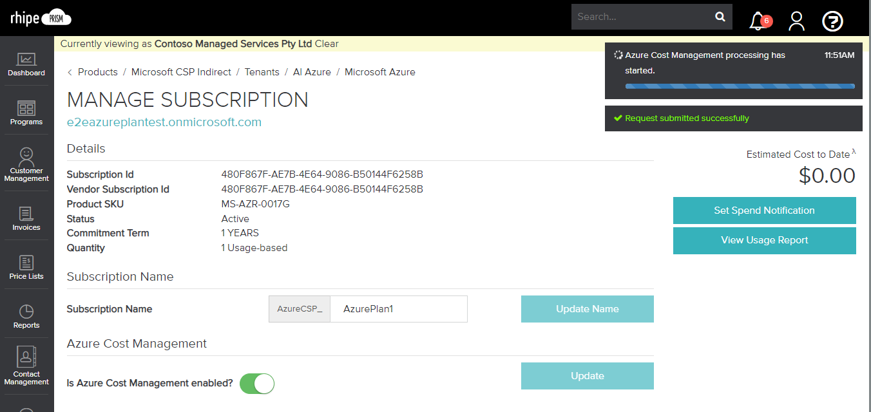Click the AzurePlan1 name input field
Viewport: 871px width, 412px height.
coord(398,309)
